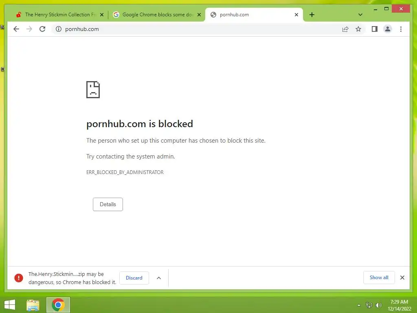Click the Chrome taskbar icon
This screenshot has height=313, width=417.
click(58, 305)
